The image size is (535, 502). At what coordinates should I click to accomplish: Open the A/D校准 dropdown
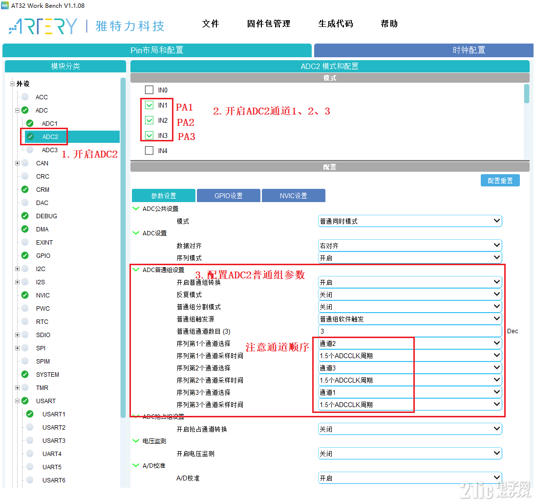410,478
